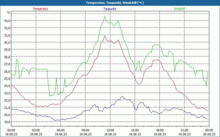This screenshot has height=137, width=220.
Task: Click the green Windchill peak above 33 °C
Action: point(105,16)
